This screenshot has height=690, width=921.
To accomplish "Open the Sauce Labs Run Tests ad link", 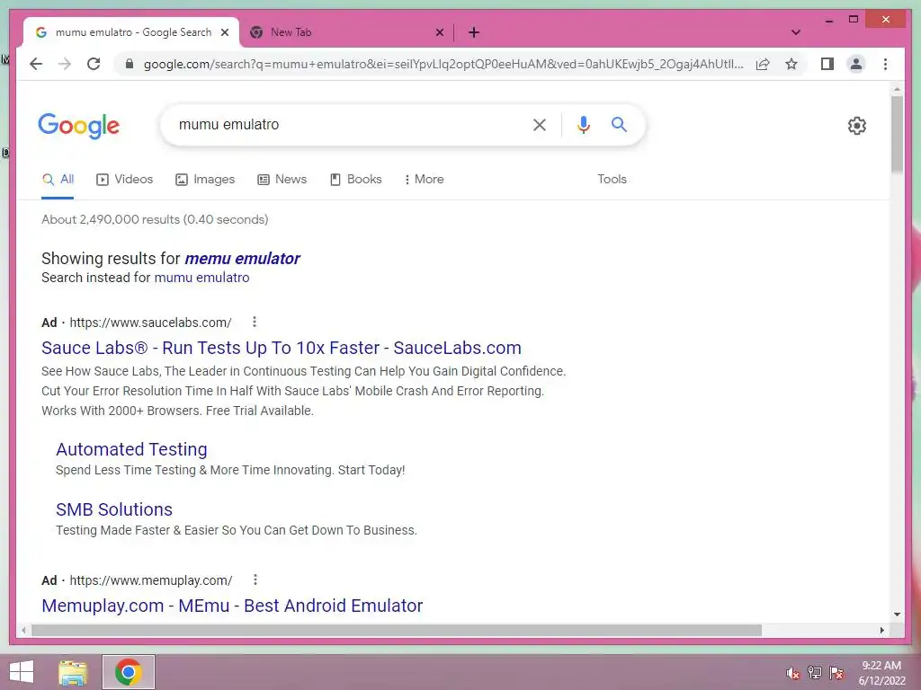I will [282, 348].
